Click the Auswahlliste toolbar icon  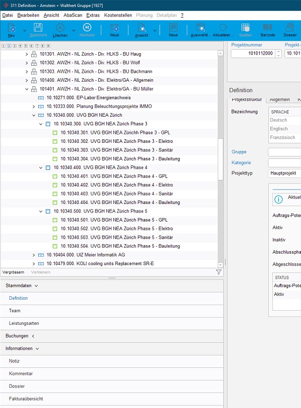200,29
